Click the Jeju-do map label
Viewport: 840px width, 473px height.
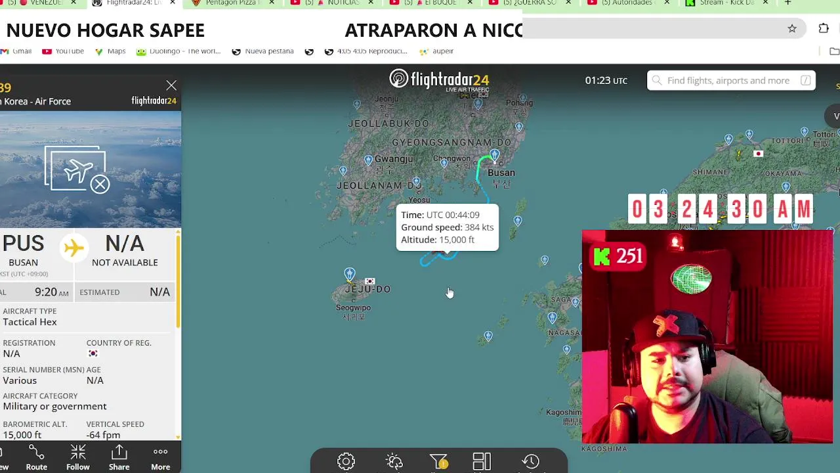pyautogui.click(x=368, y=289)
